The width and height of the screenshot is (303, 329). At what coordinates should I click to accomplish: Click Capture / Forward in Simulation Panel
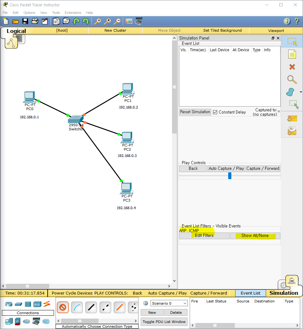[263, 169]
